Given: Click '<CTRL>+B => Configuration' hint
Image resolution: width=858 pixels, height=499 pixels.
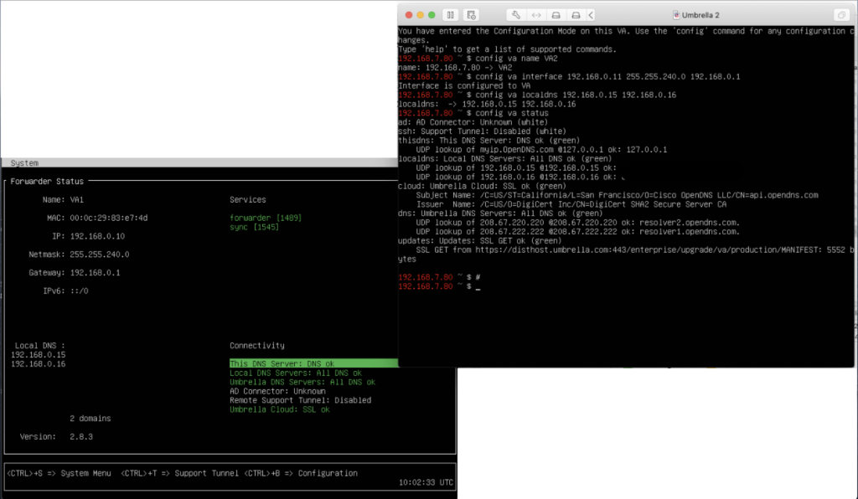Looking at the screenshot, I should click(301, 473).
